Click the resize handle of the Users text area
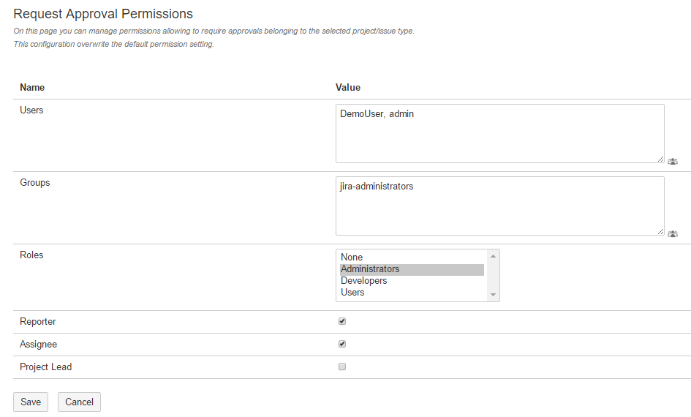 [x=660, y=159]
